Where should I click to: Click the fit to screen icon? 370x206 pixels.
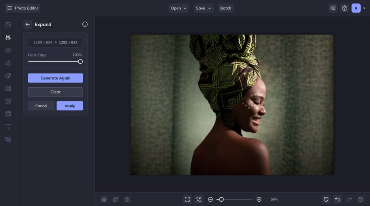187,199
